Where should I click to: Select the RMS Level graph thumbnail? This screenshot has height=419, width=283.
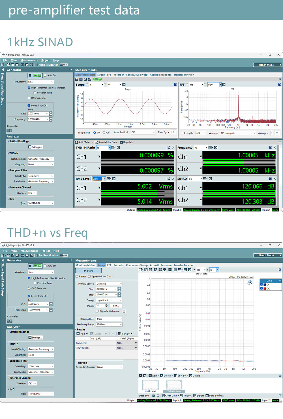[151, 385]
